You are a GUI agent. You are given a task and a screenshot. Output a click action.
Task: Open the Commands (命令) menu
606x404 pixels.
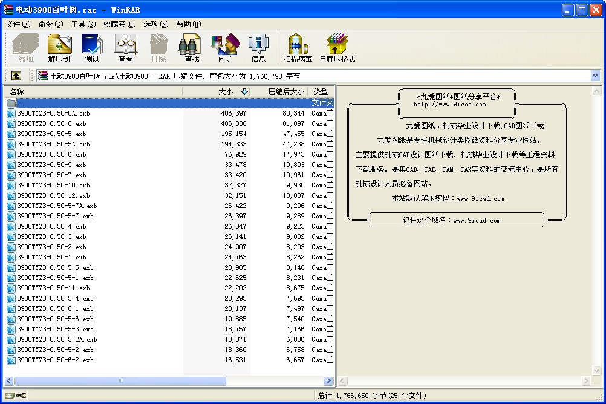coord(50,24)
